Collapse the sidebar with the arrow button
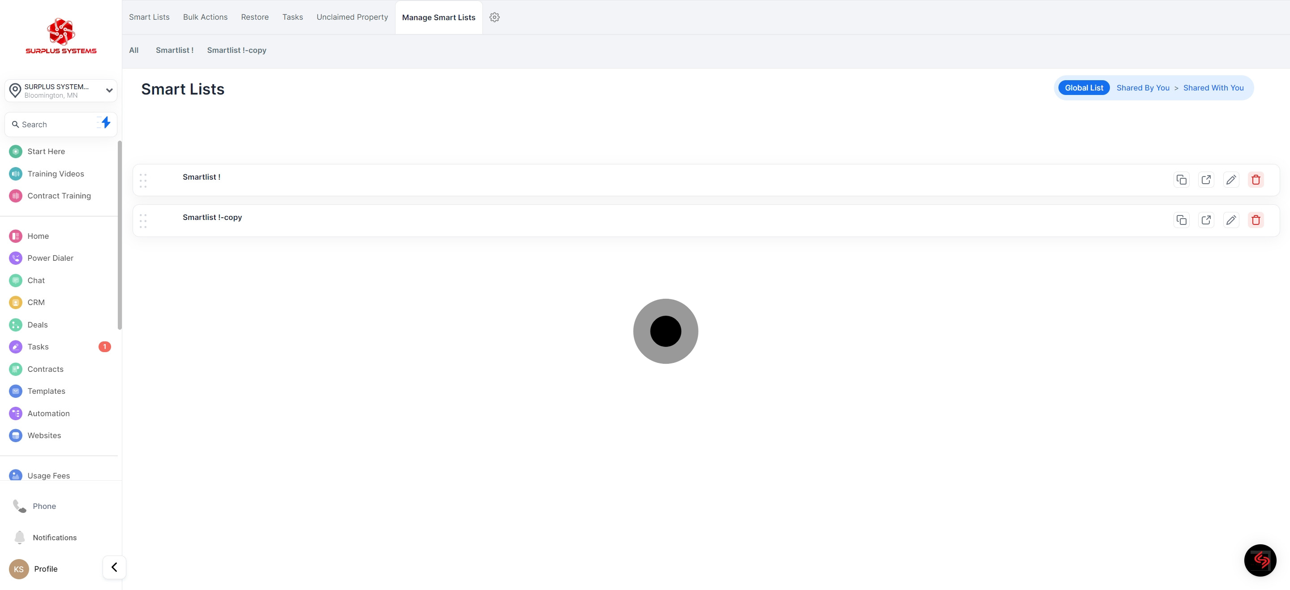This screenshot has width=1290, height=590. click(114, 568)
